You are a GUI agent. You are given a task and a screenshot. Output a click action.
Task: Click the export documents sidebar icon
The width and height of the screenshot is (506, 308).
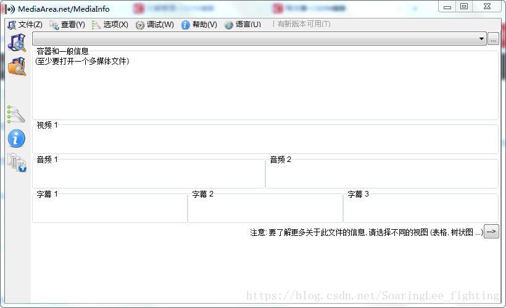tap(17, 163)
